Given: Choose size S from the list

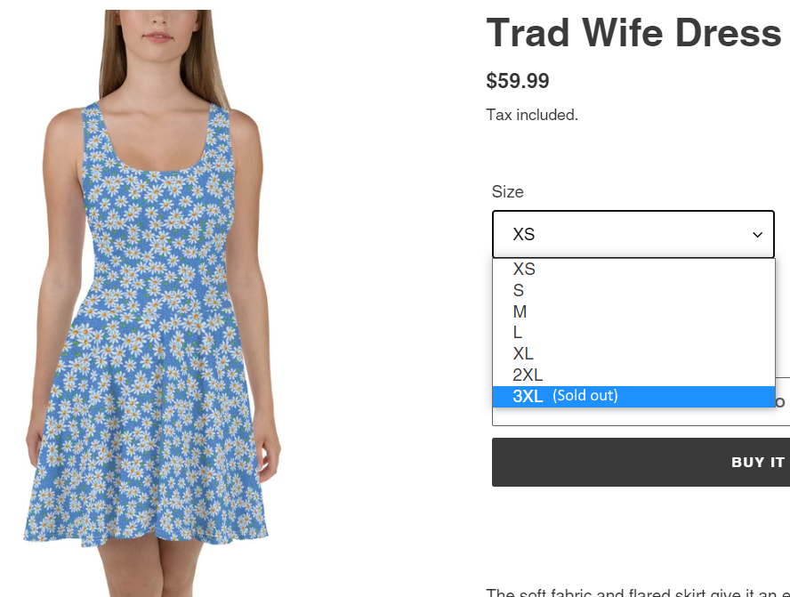Looking at the screenshot, I should pos(633,290).
